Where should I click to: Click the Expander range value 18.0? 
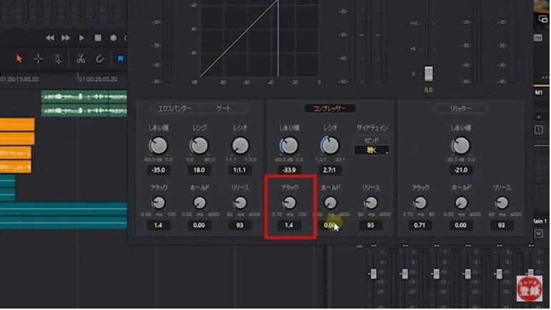tap(199, 170)
